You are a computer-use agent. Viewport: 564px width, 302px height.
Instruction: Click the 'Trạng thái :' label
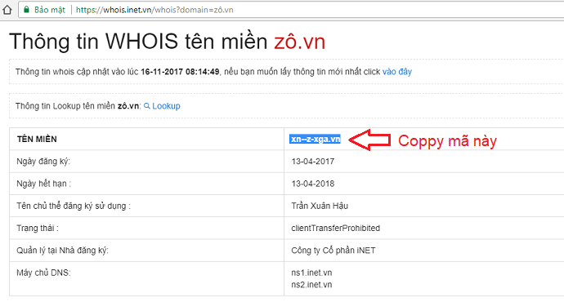[38, 228]
